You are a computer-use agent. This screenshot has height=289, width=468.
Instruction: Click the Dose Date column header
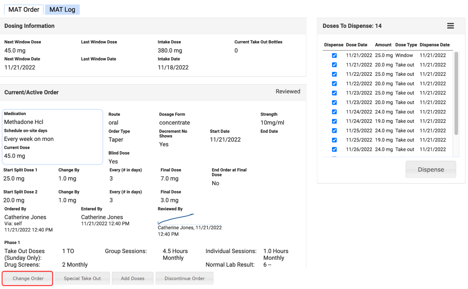(356, 45)
